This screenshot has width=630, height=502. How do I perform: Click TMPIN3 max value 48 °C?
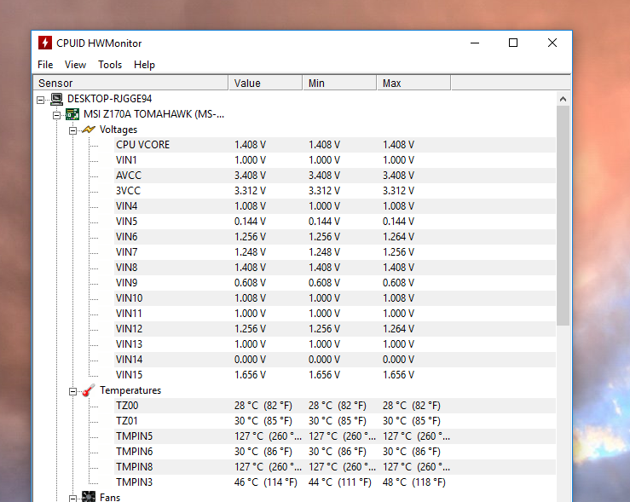click(x=413, y=482)
